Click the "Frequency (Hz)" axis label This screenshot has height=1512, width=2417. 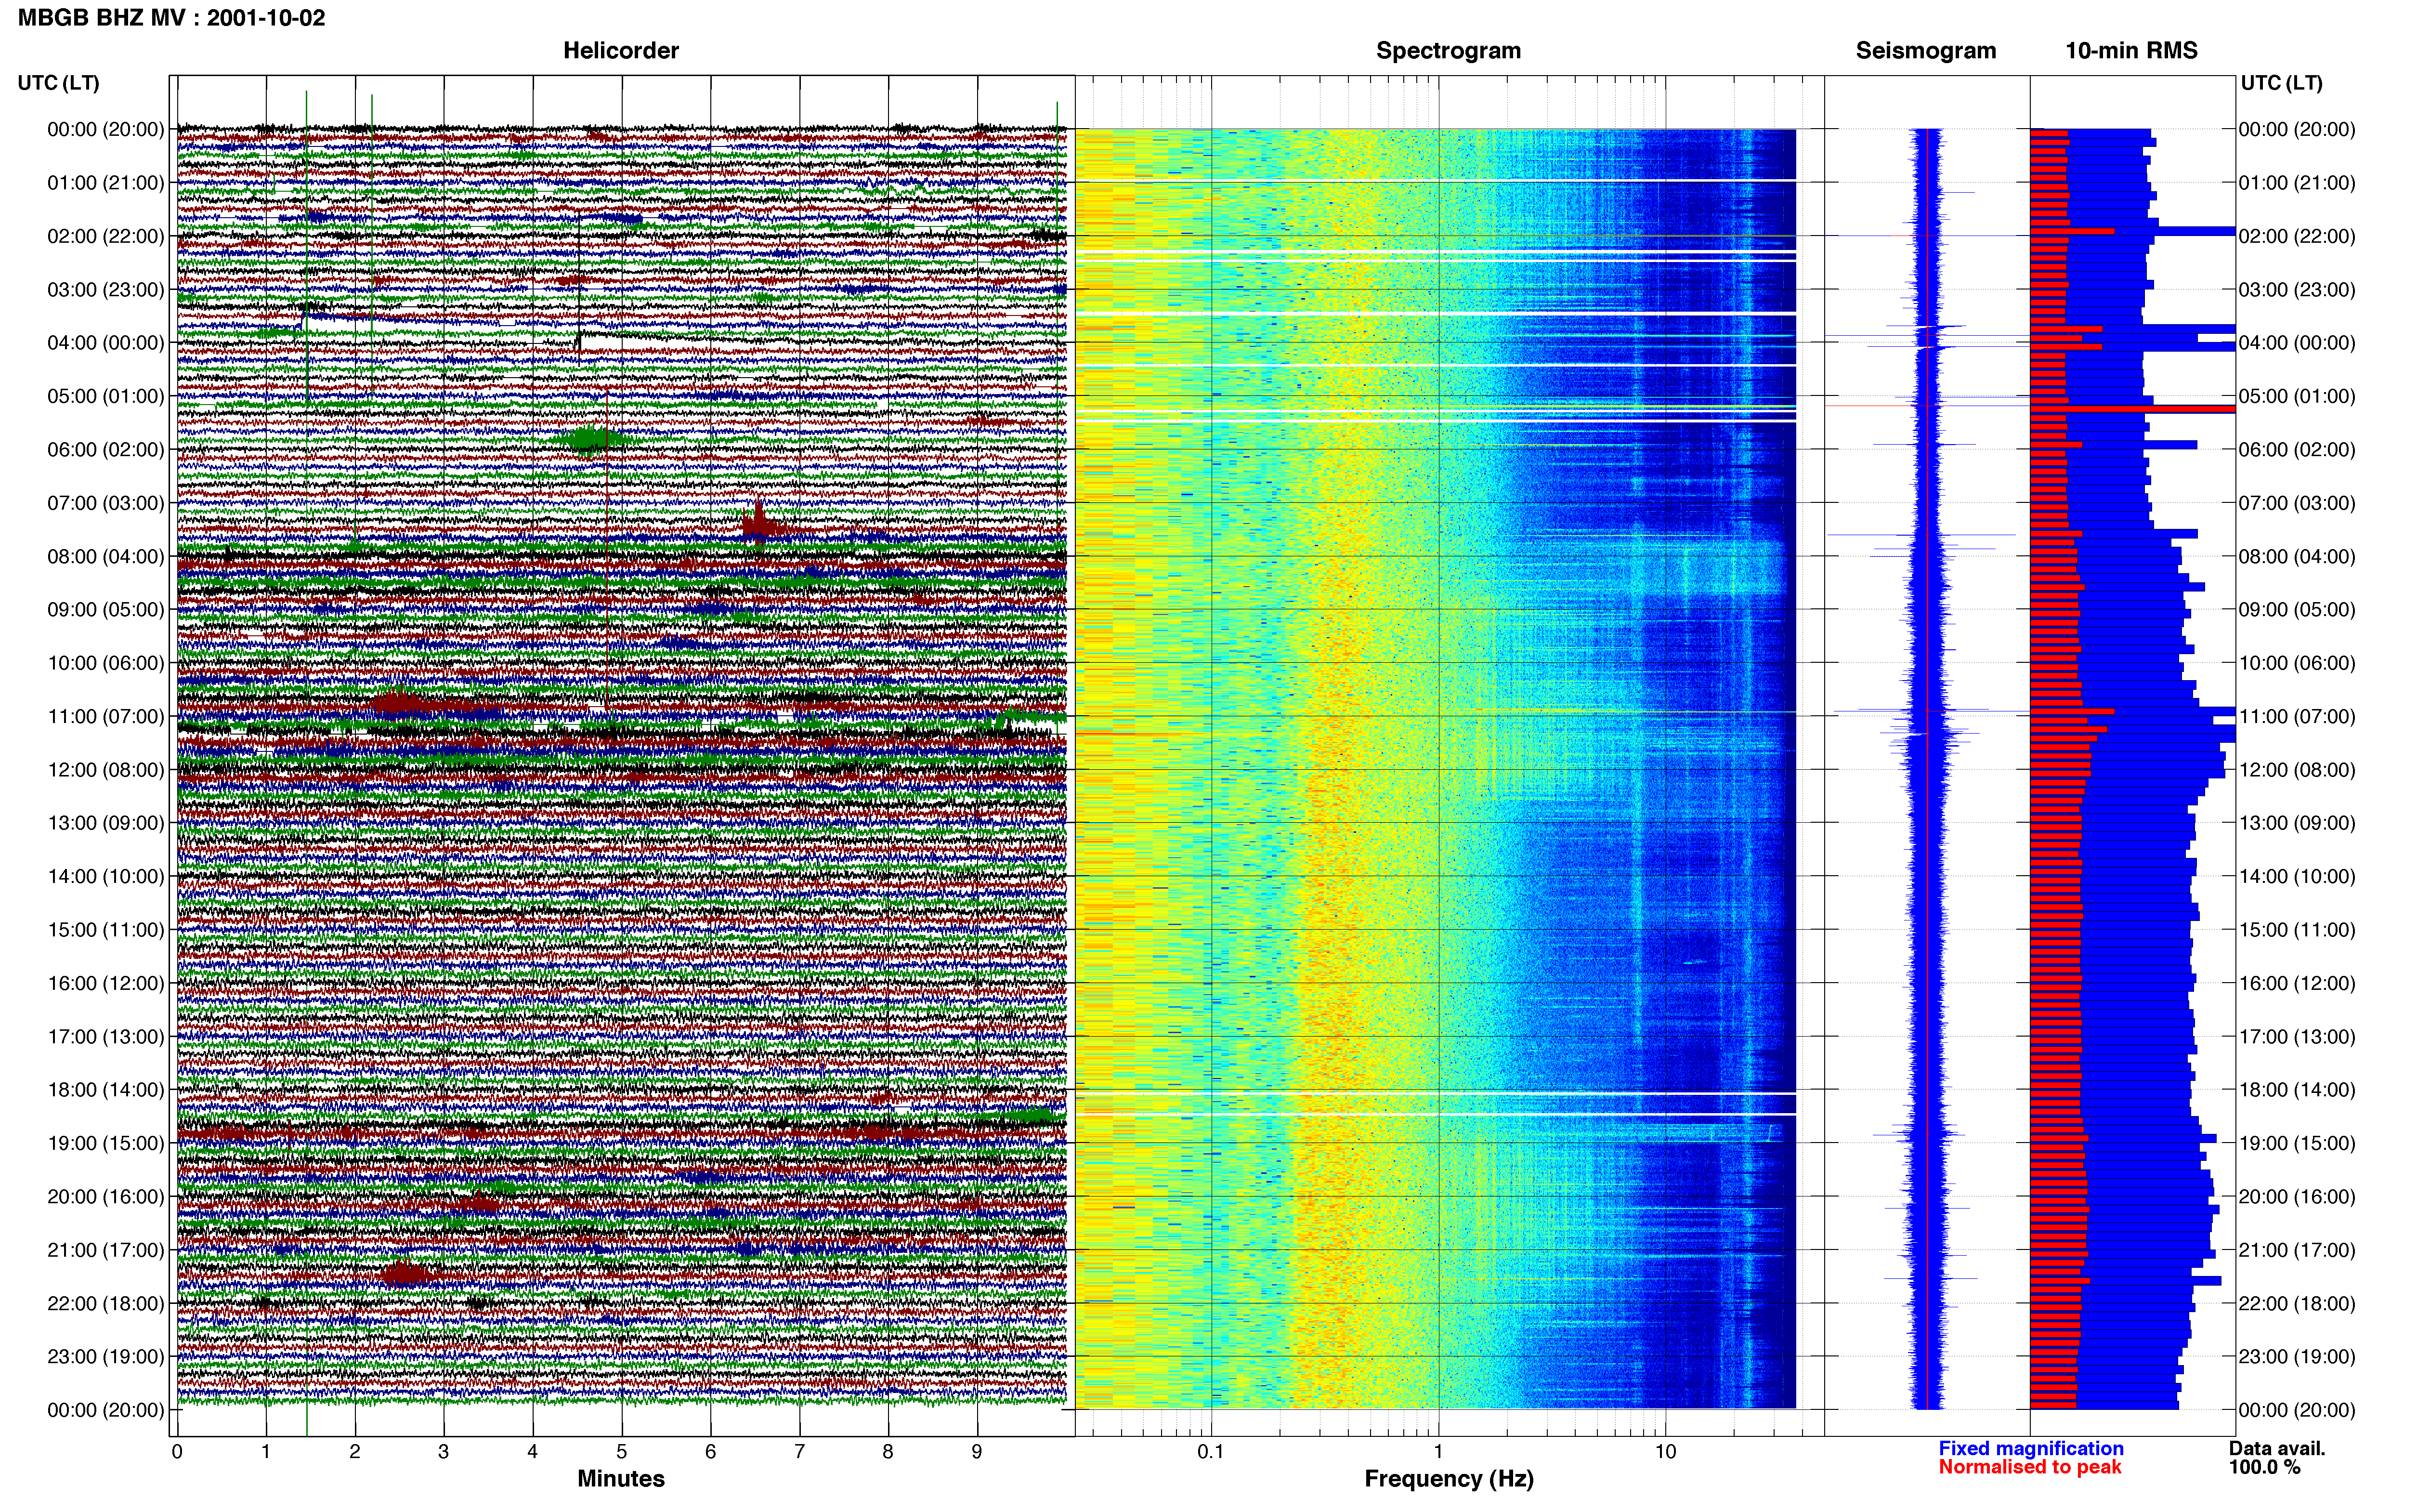pos(1449,1478)
